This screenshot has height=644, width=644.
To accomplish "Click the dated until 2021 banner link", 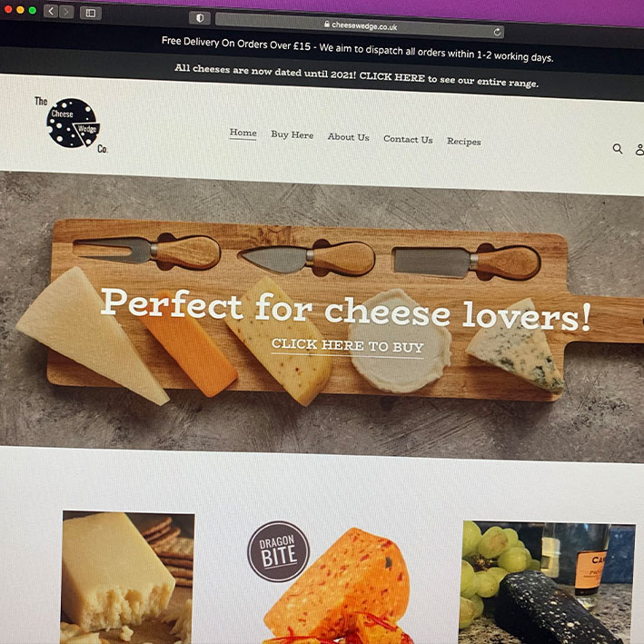I will [356, 75].
